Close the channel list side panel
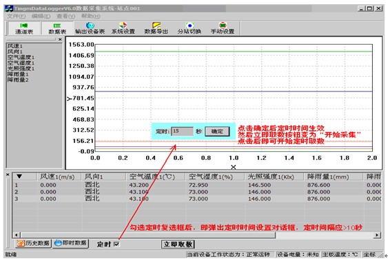 pos(60,39)
